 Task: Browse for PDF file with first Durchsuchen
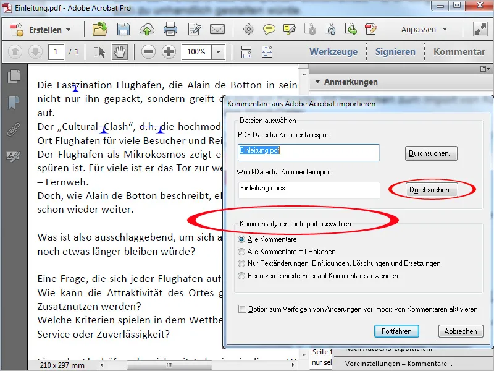coord(431,153)
